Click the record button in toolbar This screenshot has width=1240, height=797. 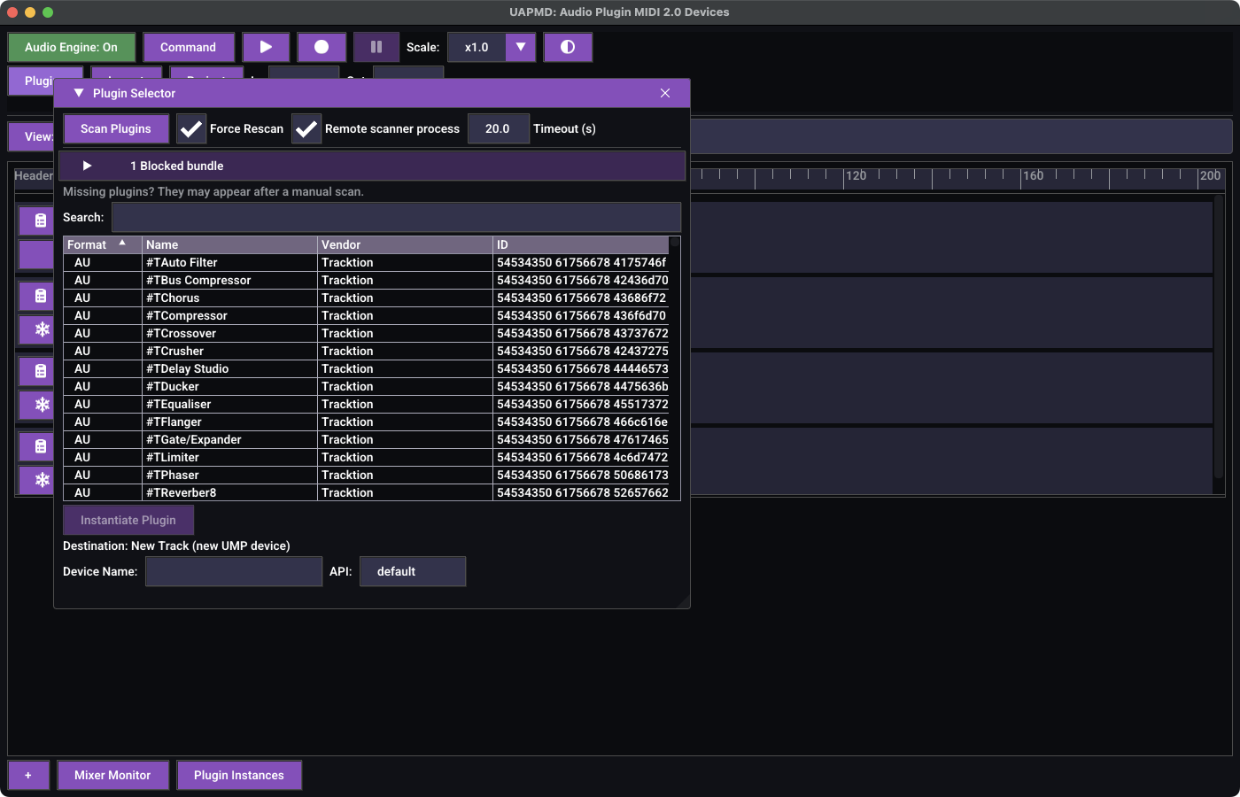point(322,47)
